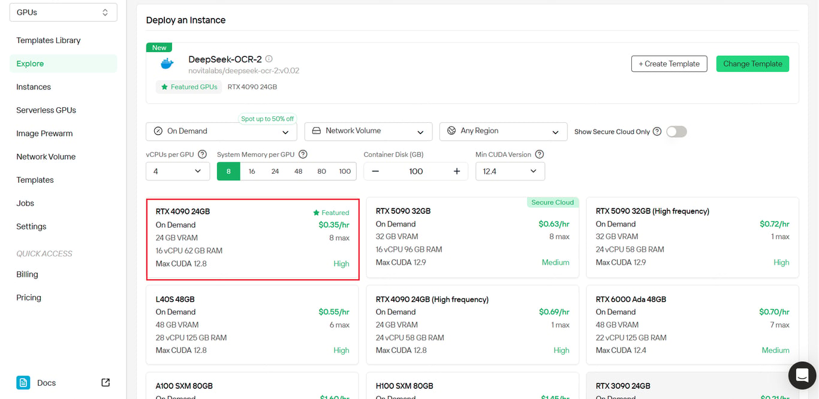Click the Deploy an Instance heading

[x=186, y=20]
